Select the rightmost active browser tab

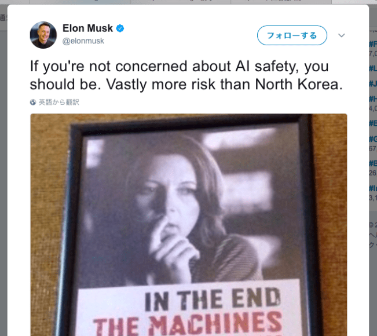[354, 2]
